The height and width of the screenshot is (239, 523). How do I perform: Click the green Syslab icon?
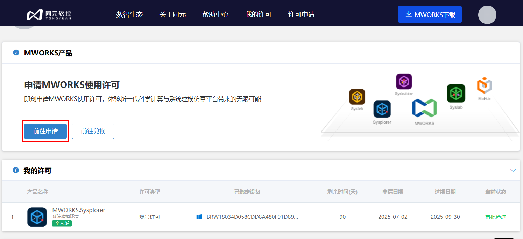coord(456,93)
